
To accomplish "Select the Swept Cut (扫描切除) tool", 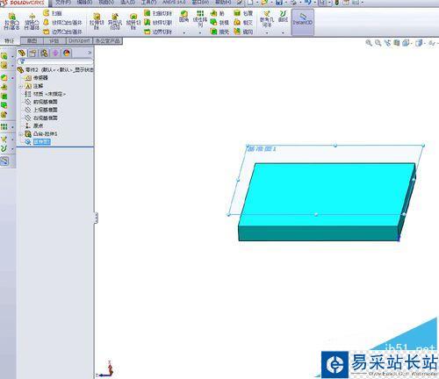I will pyautogui.click(x=158, y=13).
